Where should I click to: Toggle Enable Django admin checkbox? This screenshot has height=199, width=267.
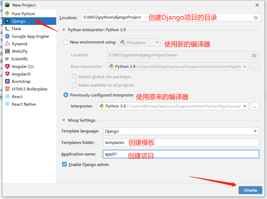coord(64,164)
